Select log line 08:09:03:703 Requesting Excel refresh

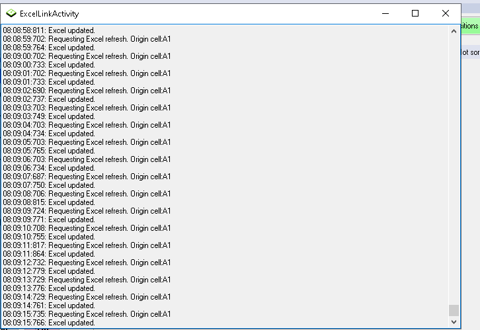[87, 107]
